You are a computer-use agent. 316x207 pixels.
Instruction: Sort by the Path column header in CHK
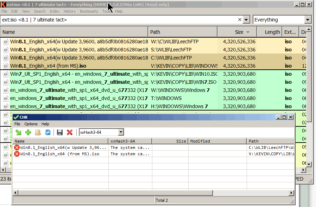[271, 141]
